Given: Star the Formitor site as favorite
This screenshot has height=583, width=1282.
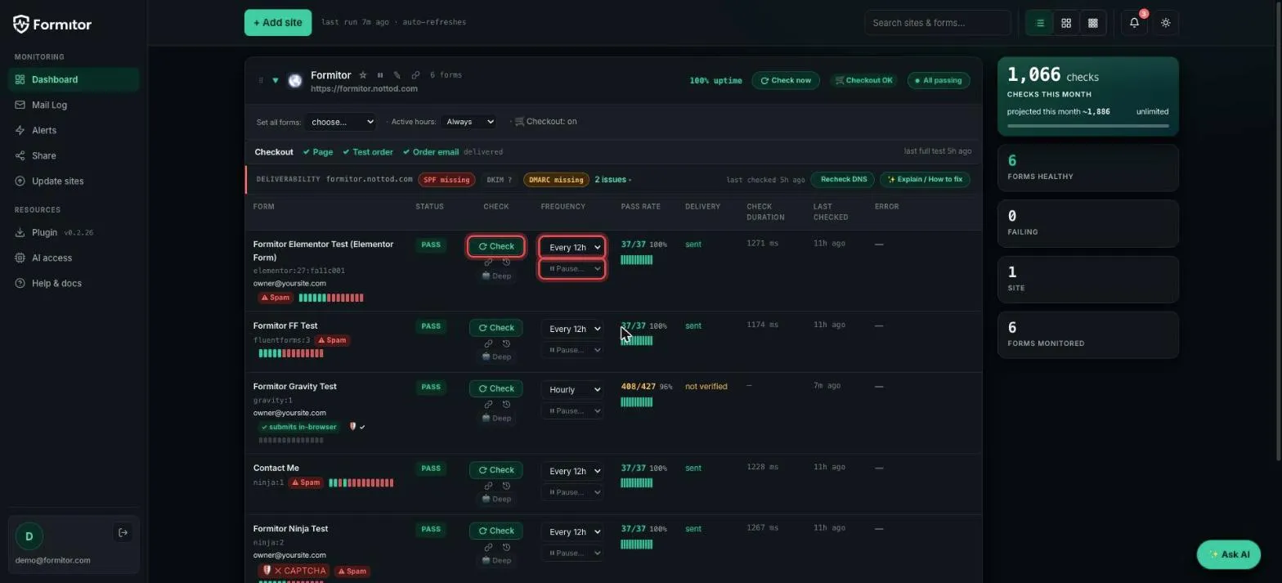Looking at the screenshot, I should (363, 75).
